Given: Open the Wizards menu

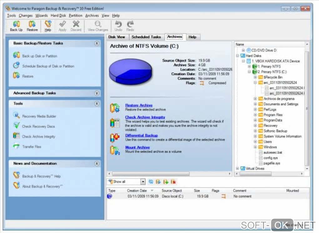Looking at the screenshot, I should 42,15.
